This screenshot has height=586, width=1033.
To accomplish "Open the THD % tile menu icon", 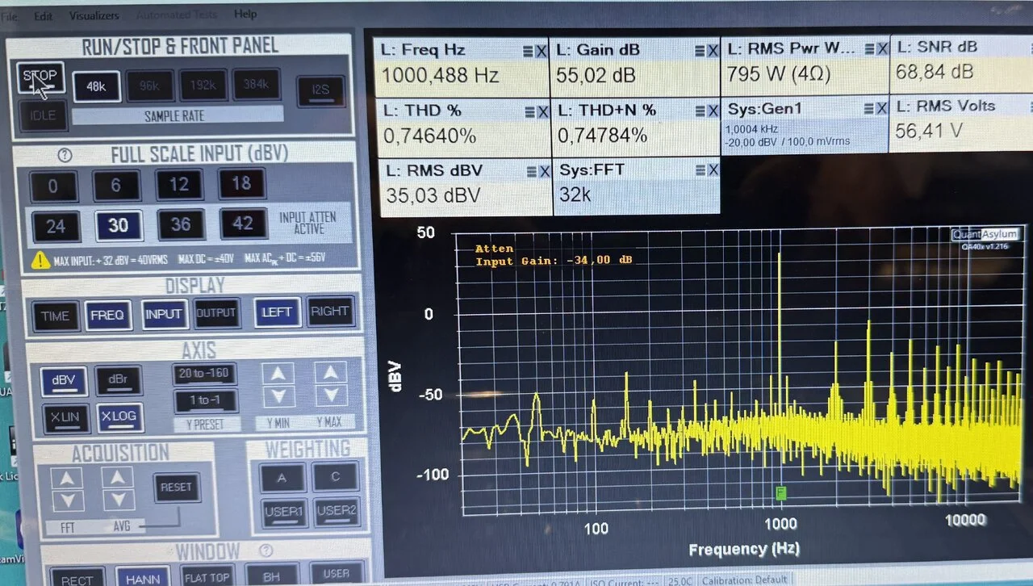I will tap(528, 111).
